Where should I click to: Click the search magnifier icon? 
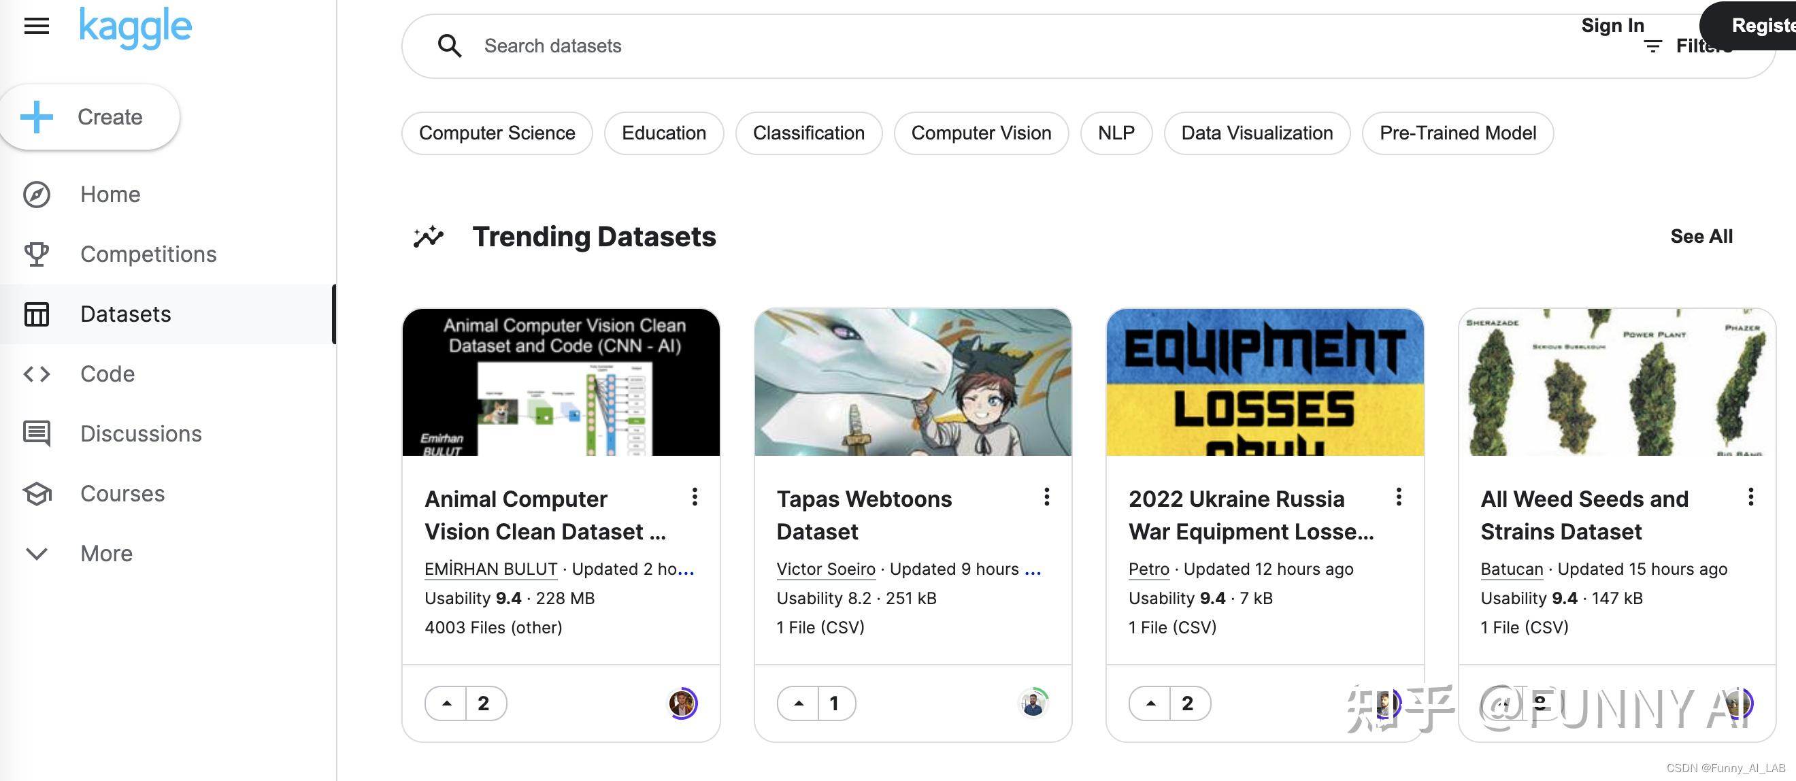[449, 46]
